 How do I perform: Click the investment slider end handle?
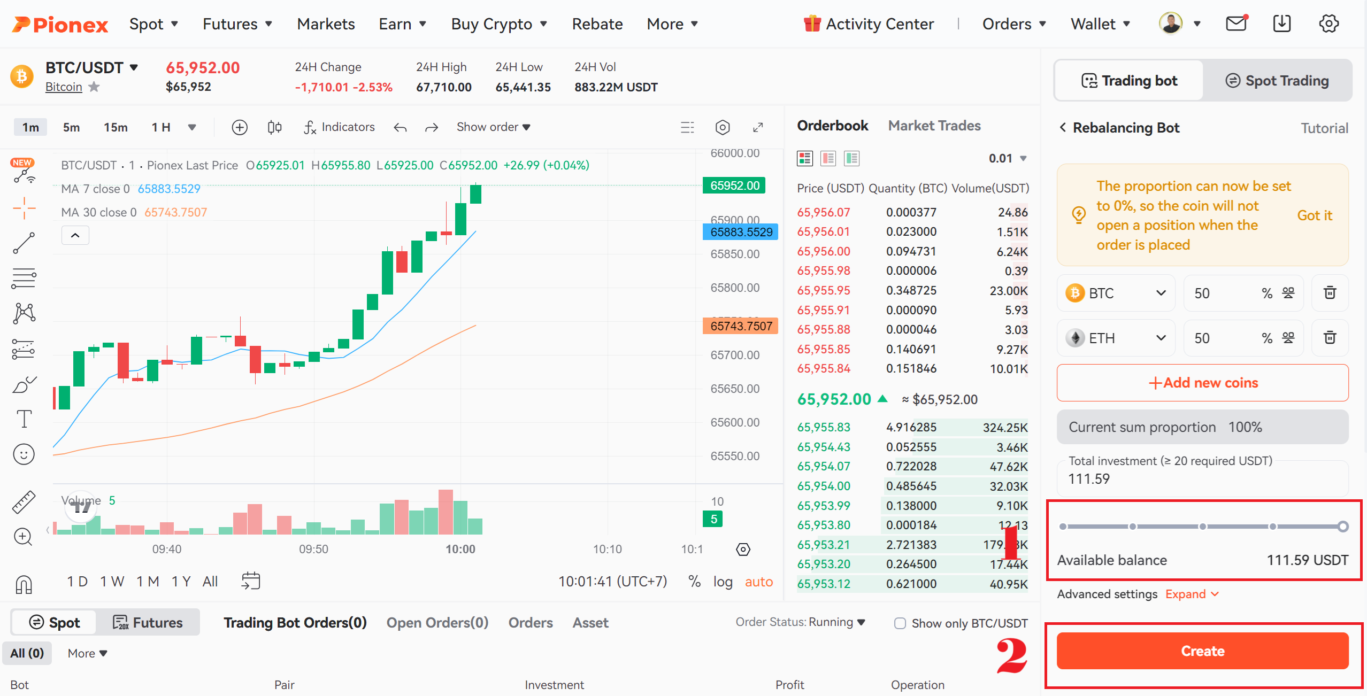(x=1343, y=527)
